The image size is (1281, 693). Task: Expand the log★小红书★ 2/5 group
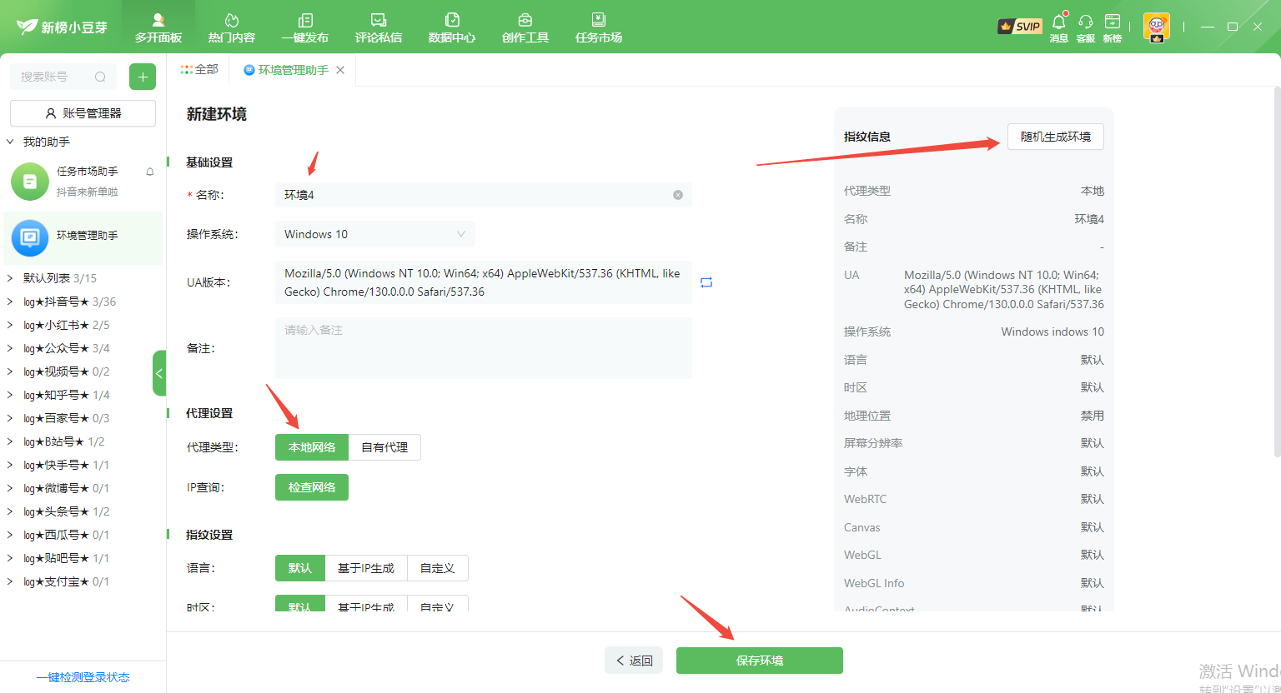10,325
